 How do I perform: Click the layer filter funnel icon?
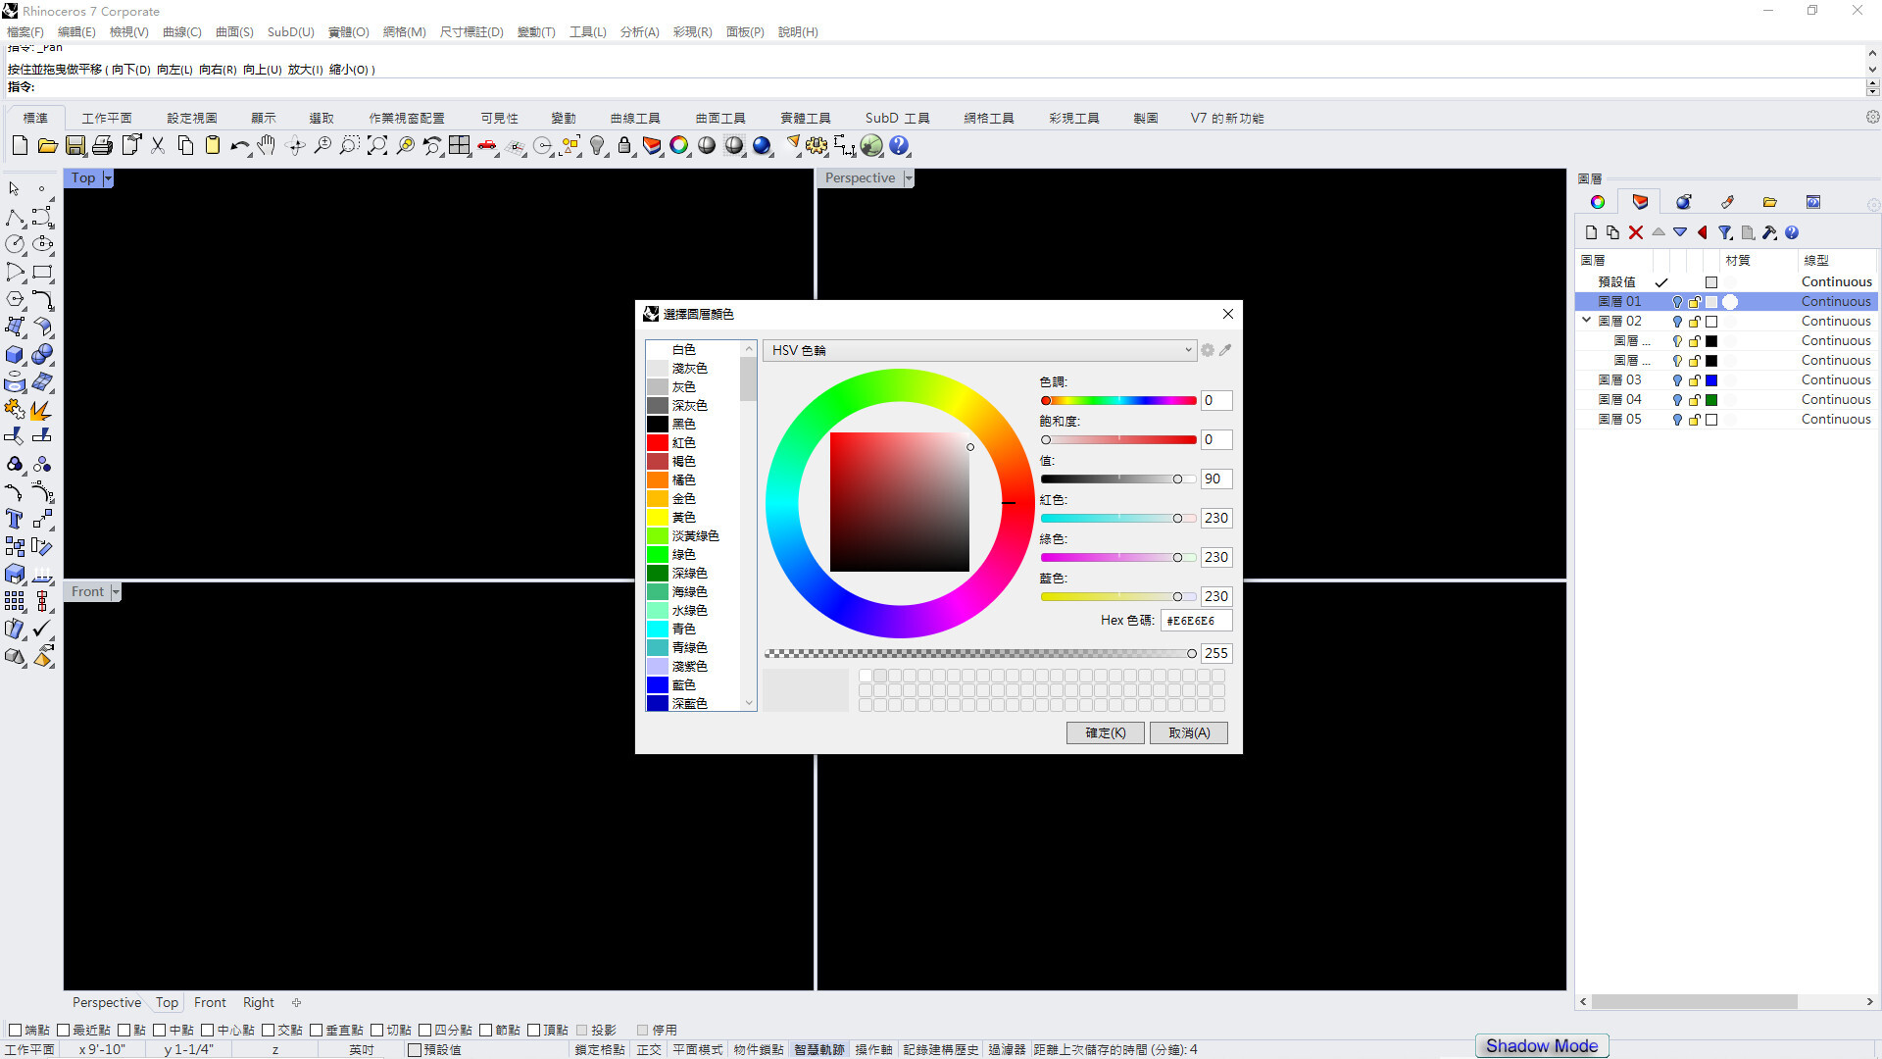click(x=1725, y=232)
